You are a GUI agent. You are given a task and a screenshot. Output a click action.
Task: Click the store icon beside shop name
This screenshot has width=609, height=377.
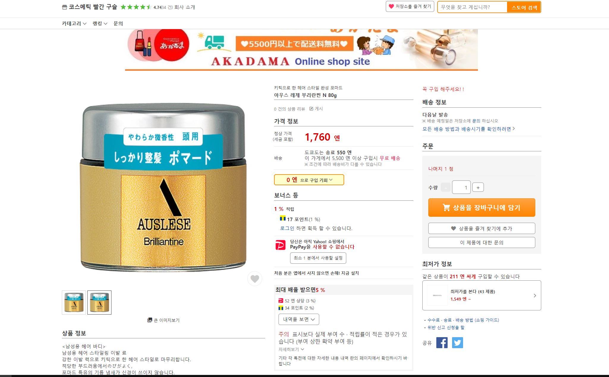pyautogui.click(x=64, y=7)
